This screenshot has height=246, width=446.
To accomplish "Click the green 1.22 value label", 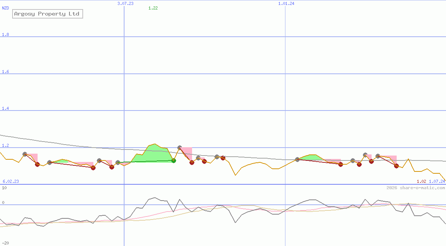I will [153, 8].
